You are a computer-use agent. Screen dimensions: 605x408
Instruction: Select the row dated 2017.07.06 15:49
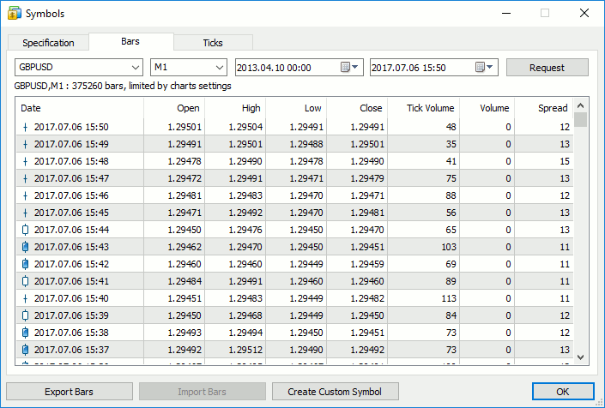295,144
